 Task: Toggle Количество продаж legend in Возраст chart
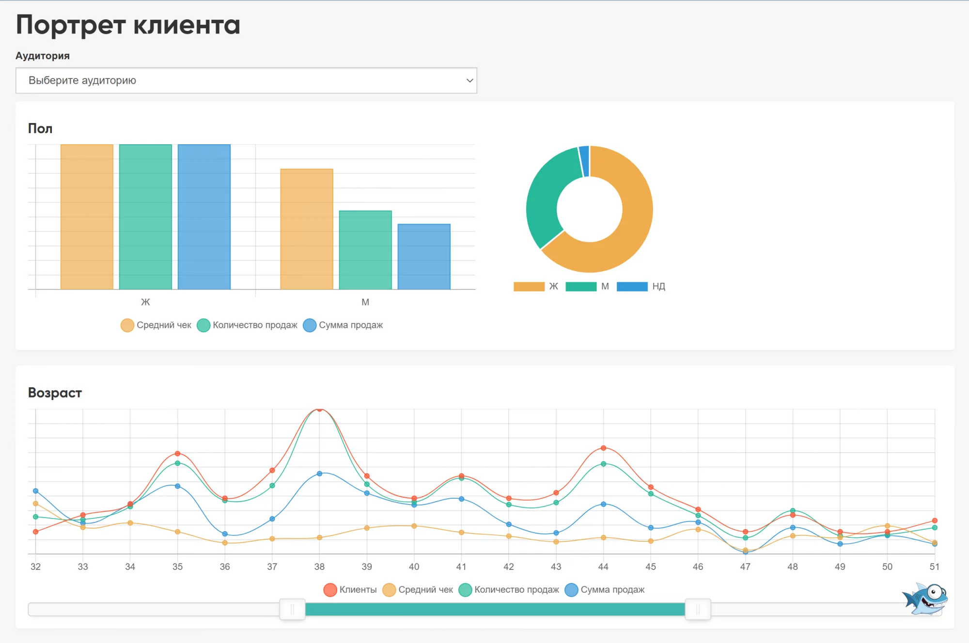pyautogui.click(x=509, y=590)
